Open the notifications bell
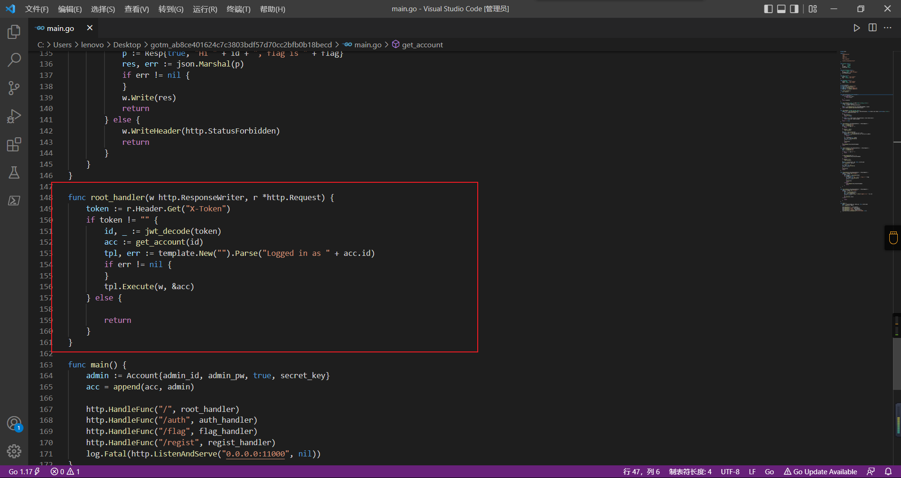The width and height of the screenshot is (901, 478). click(888, 471)
